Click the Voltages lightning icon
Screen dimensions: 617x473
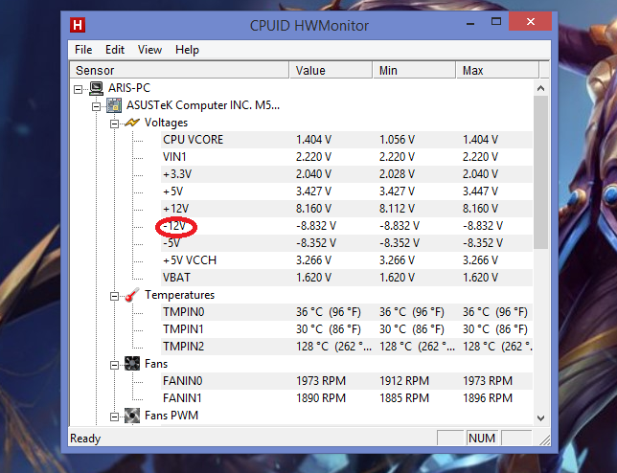coord(132,123)
